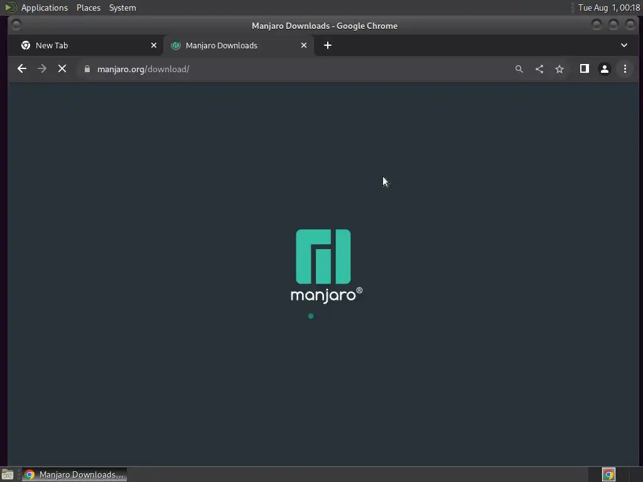Click the Chrome window title bar text
Viewport: 643px width, 482px height.
(325, 26)
